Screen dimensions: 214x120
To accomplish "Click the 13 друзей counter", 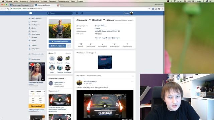I will point(81,45).
